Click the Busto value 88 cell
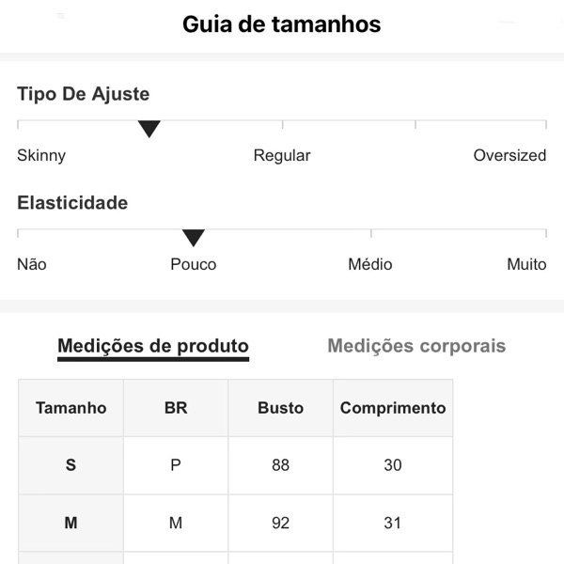 click(280, 465)
